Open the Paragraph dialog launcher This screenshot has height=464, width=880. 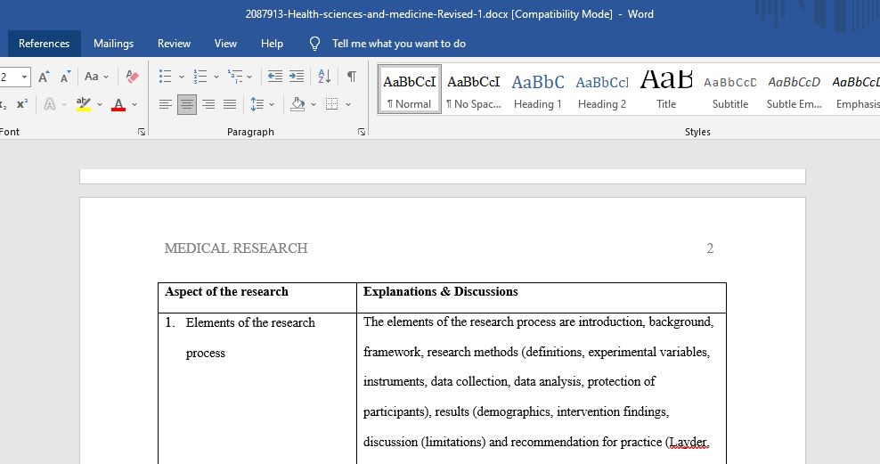362,132
